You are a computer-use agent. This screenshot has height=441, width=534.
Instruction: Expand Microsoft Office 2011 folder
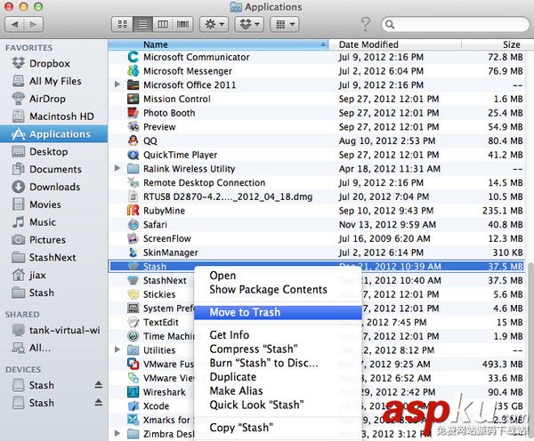click(x=117, y=84)
